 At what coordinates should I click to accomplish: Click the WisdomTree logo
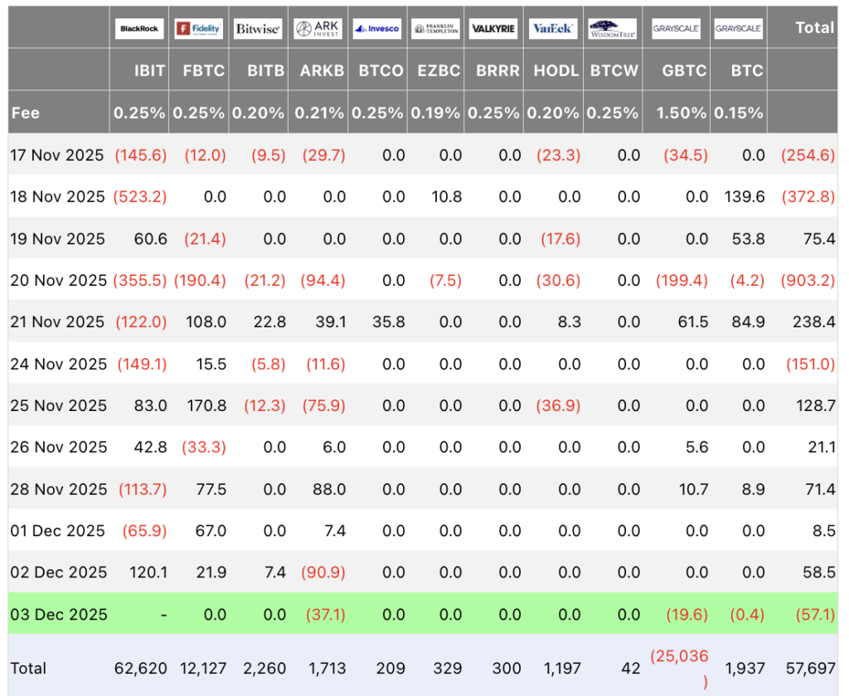[x=612, y=29]
